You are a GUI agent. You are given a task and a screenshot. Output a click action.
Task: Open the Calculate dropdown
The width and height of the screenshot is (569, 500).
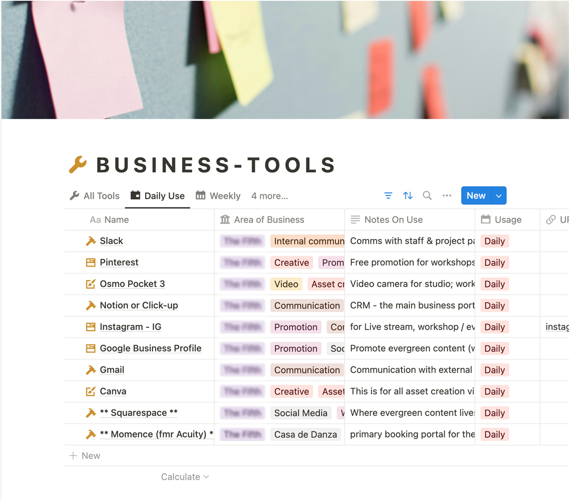tap(184, 477)
